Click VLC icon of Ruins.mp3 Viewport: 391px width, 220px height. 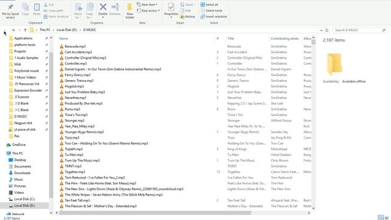pos(62,109)
